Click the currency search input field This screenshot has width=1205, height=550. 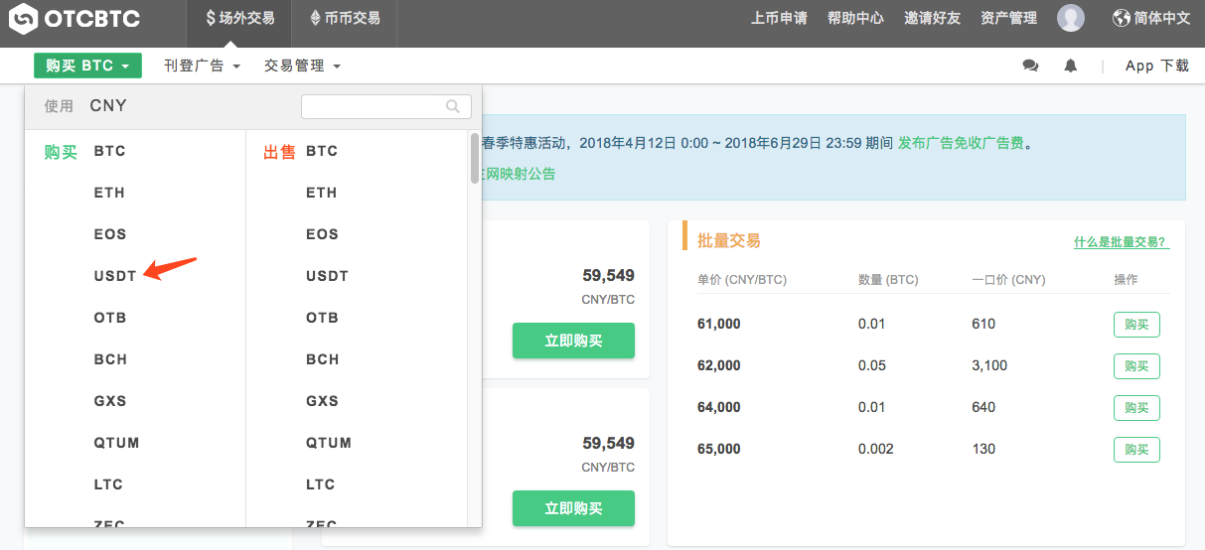coord(373,106)
